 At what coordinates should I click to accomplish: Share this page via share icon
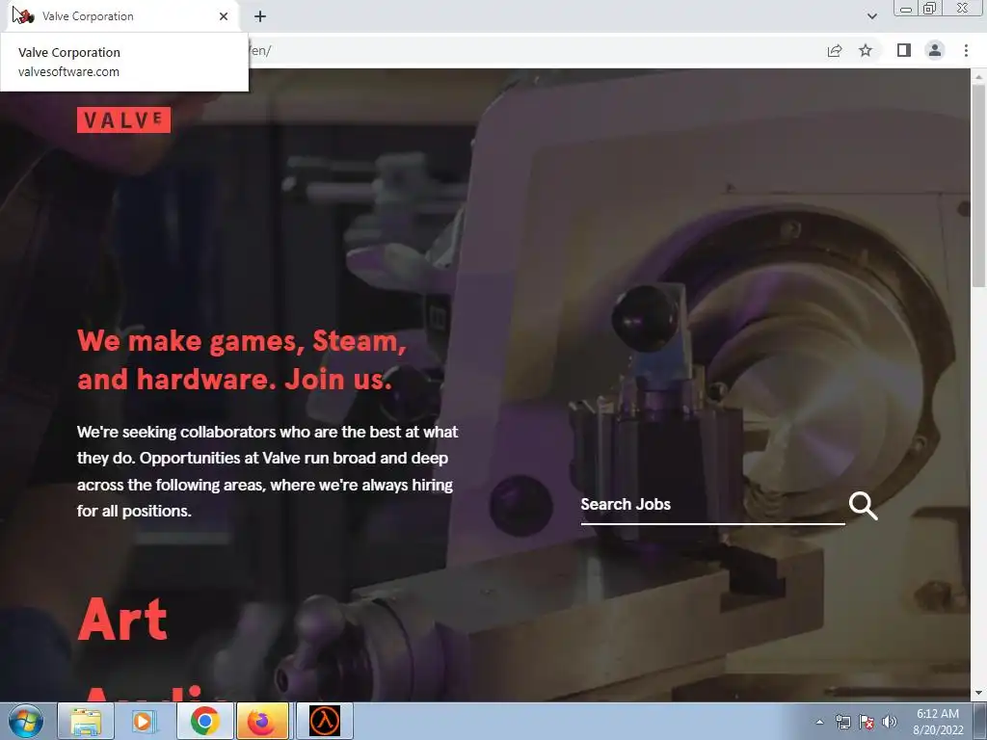[835, 50]
